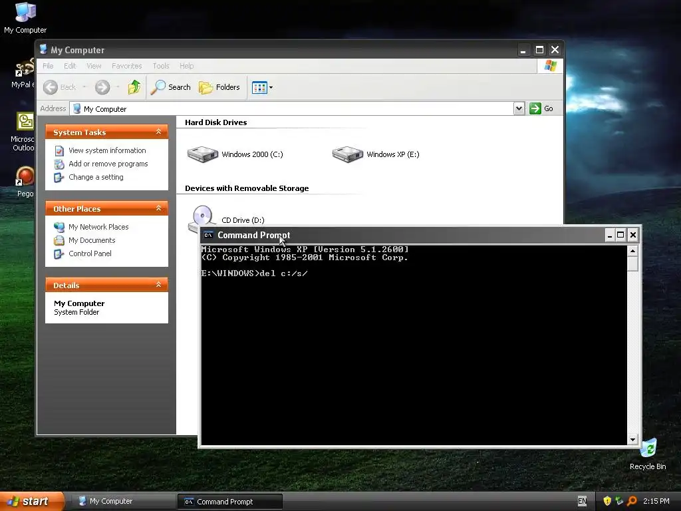Collapse the Details panel
681x511 pixels.
click(158, 285)
